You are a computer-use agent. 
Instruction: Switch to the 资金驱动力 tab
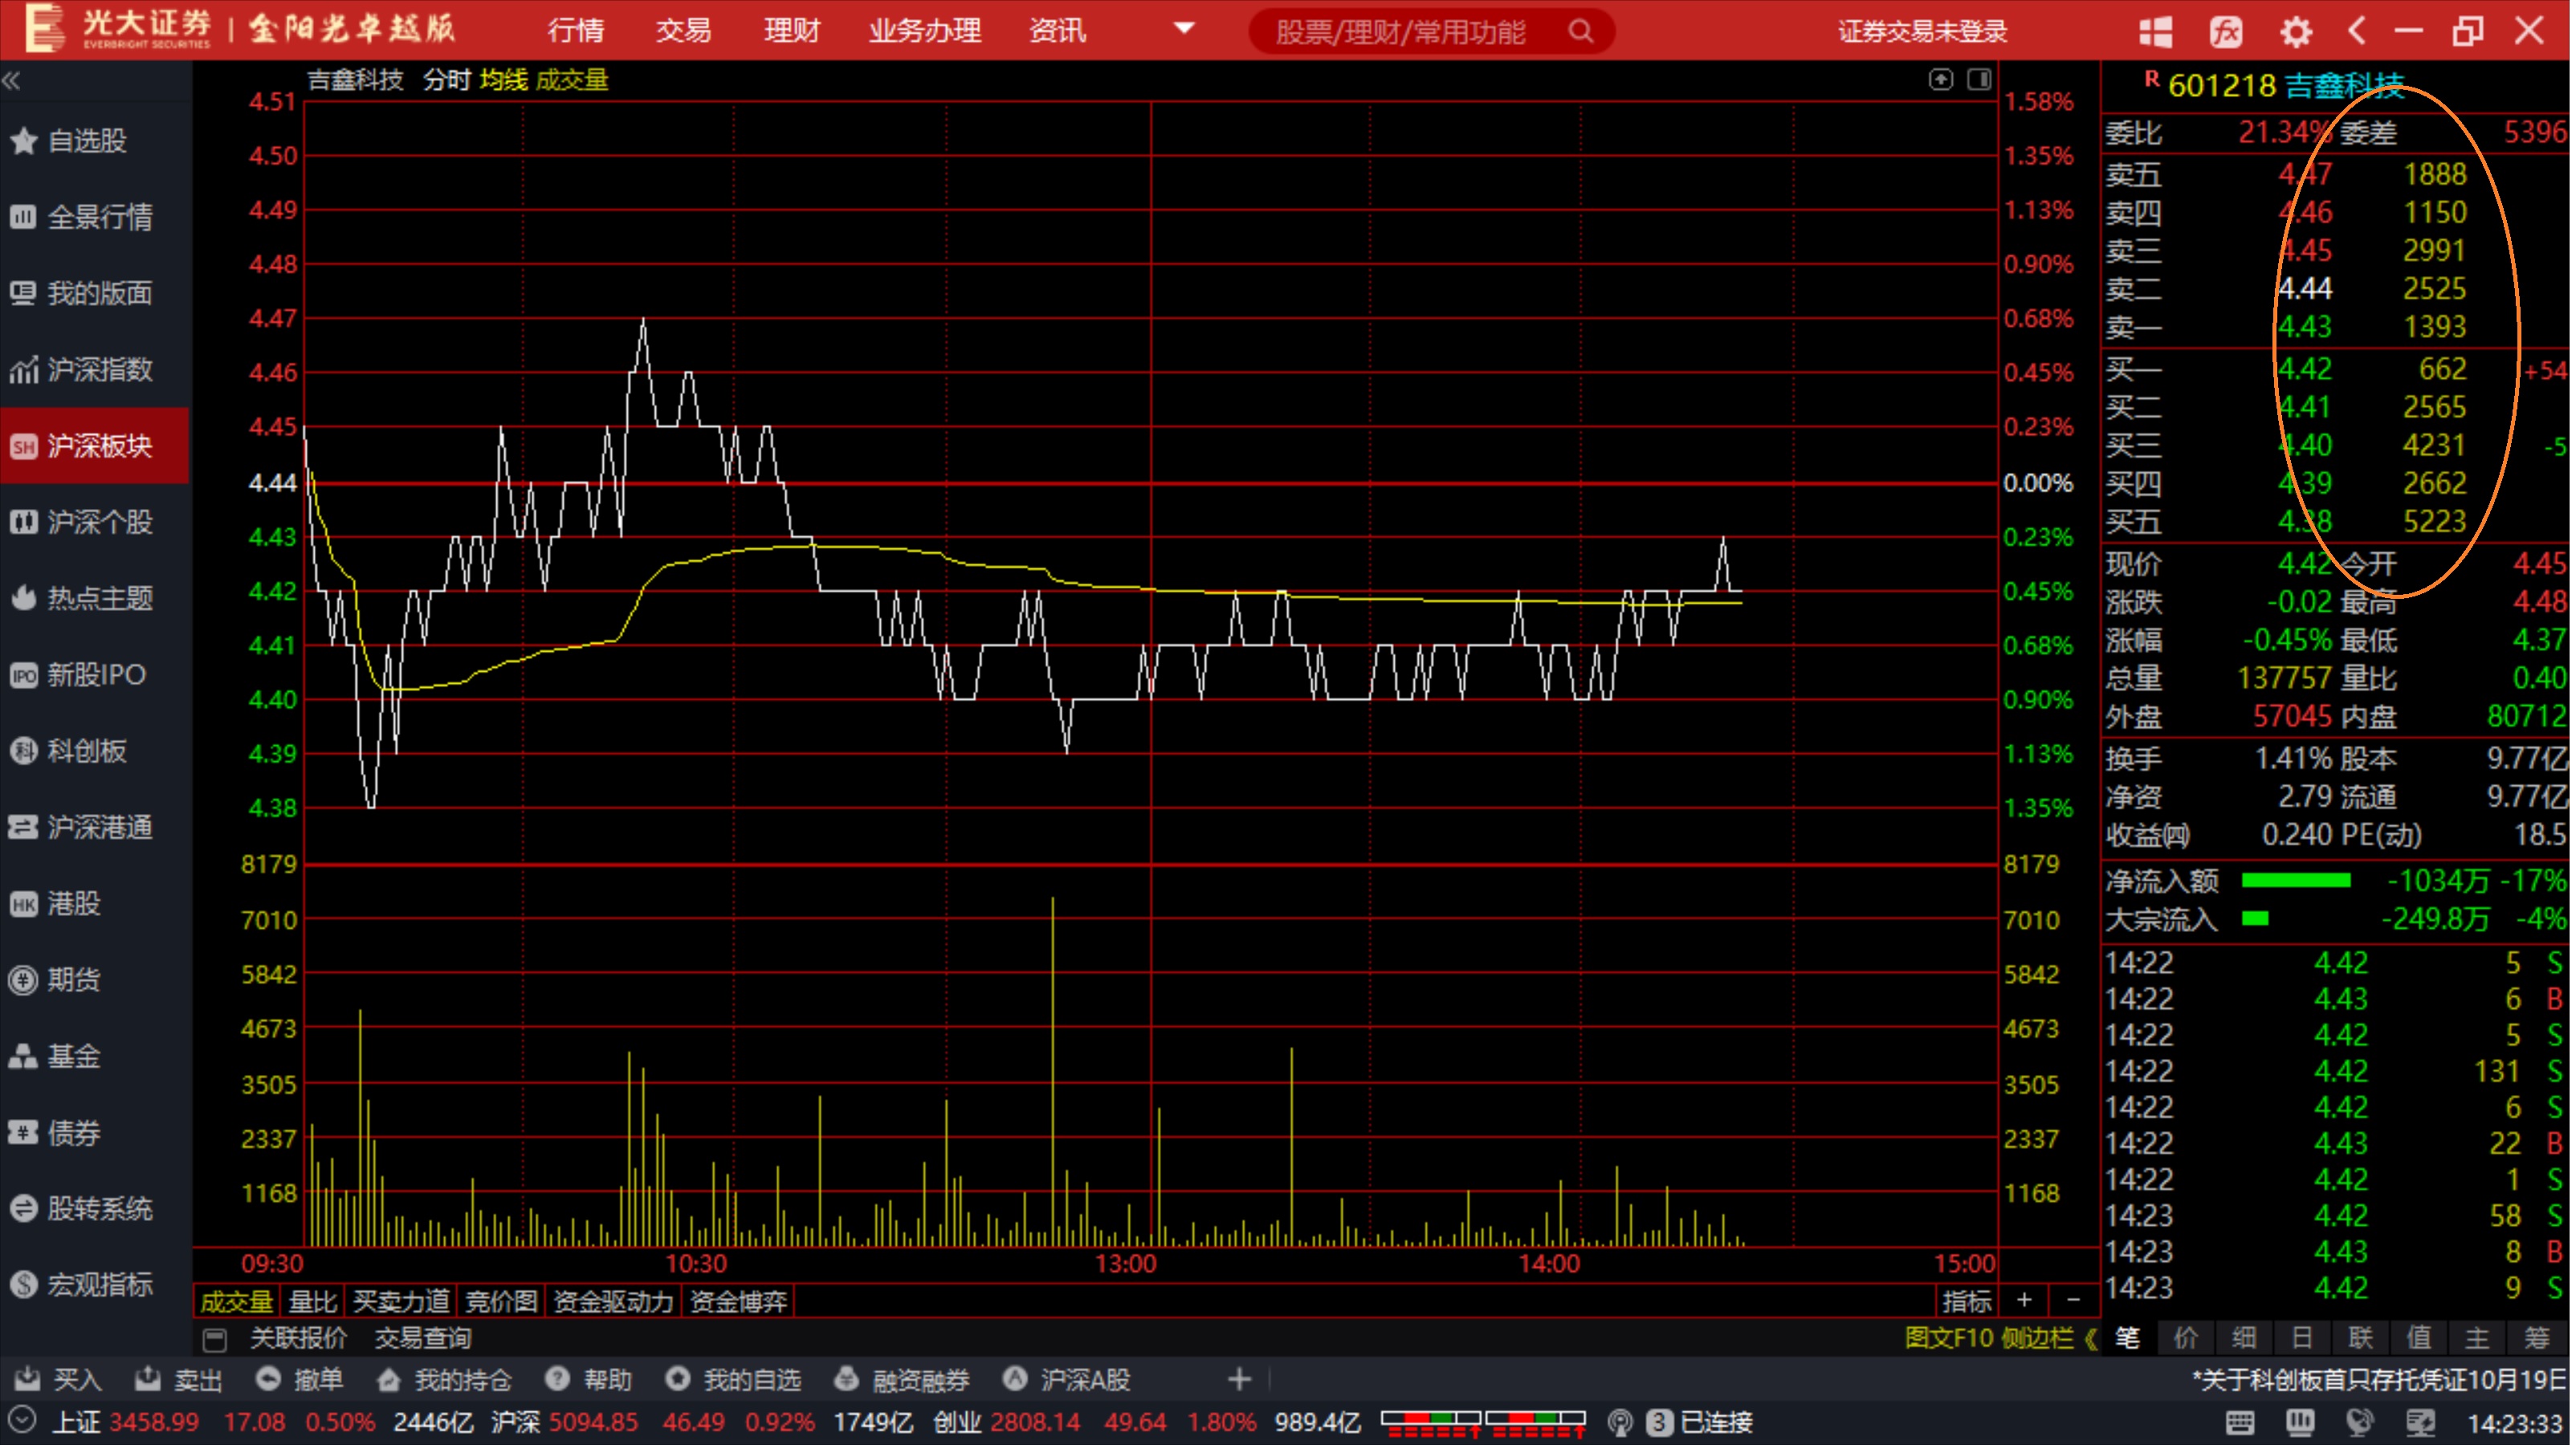coord(613,1301)
